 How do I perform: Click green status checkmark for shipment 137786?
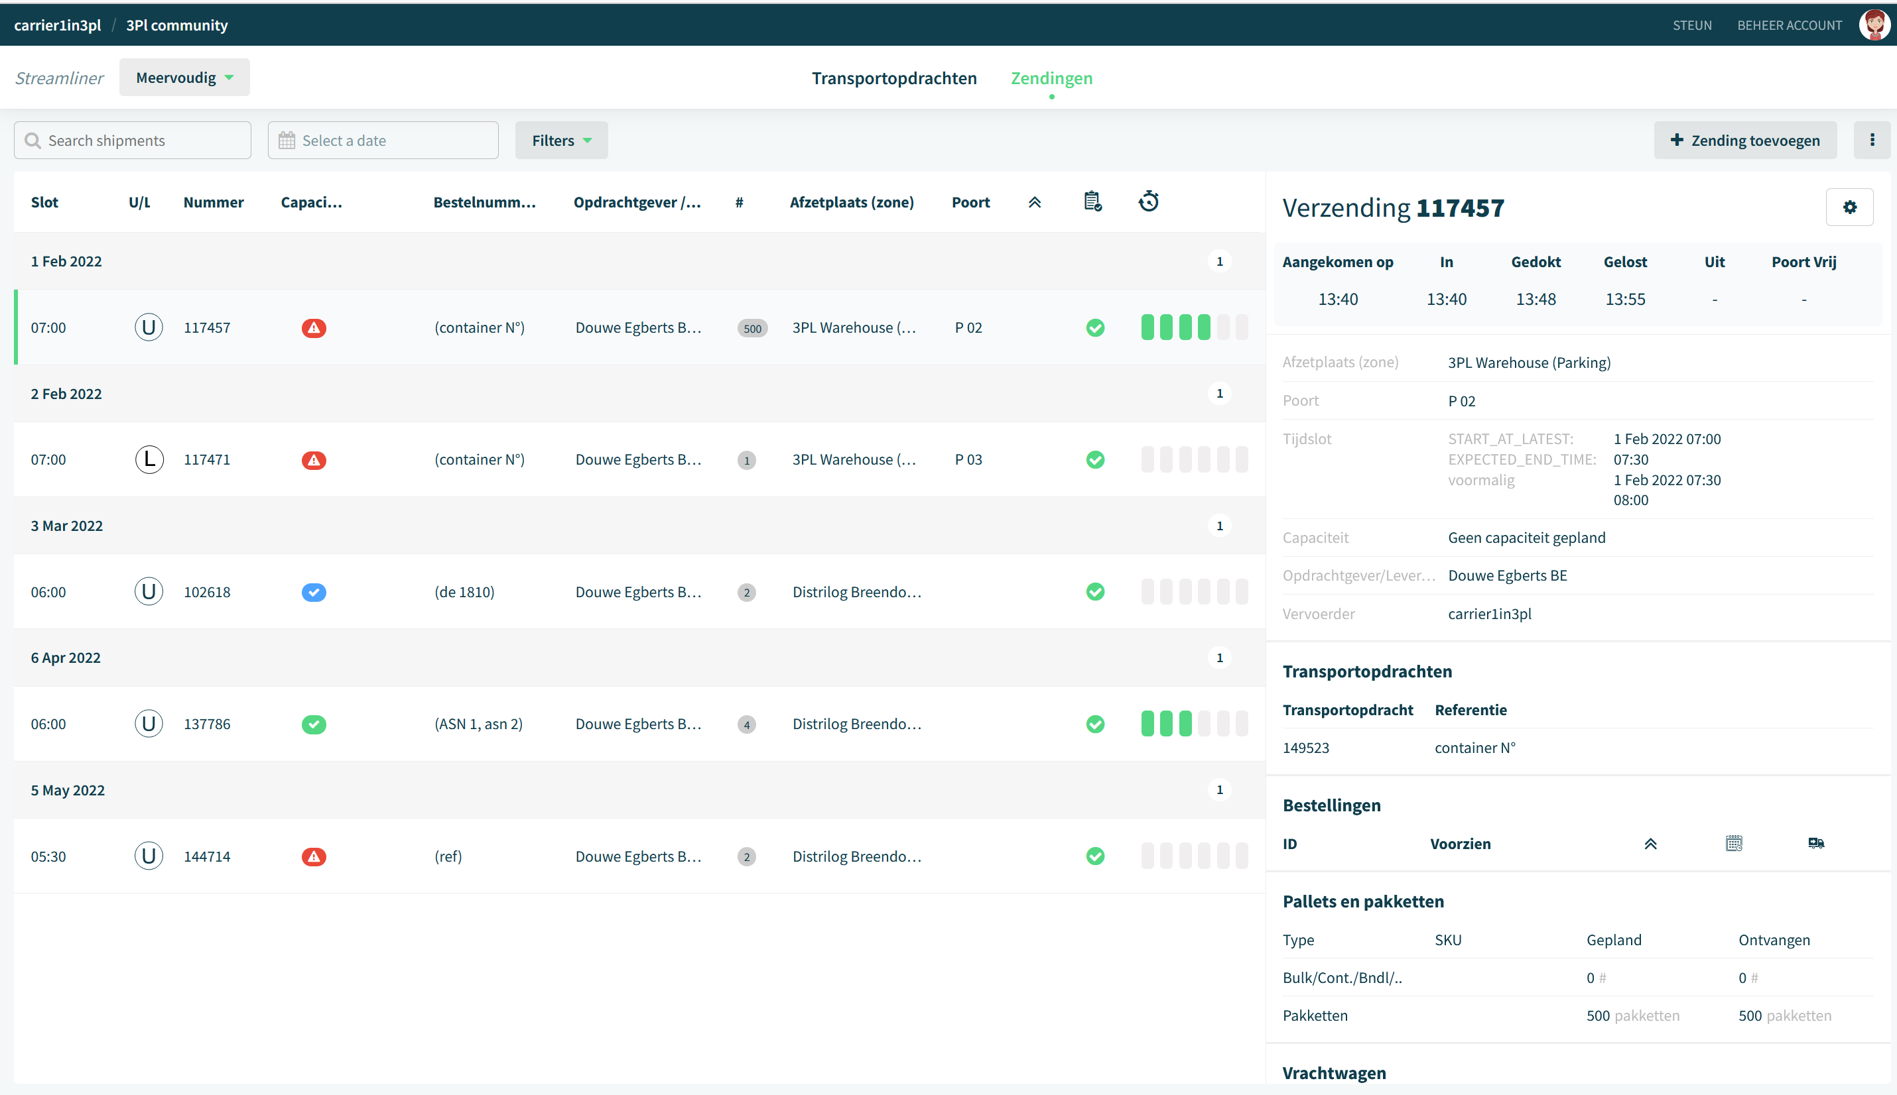[x=1096, y=724]
